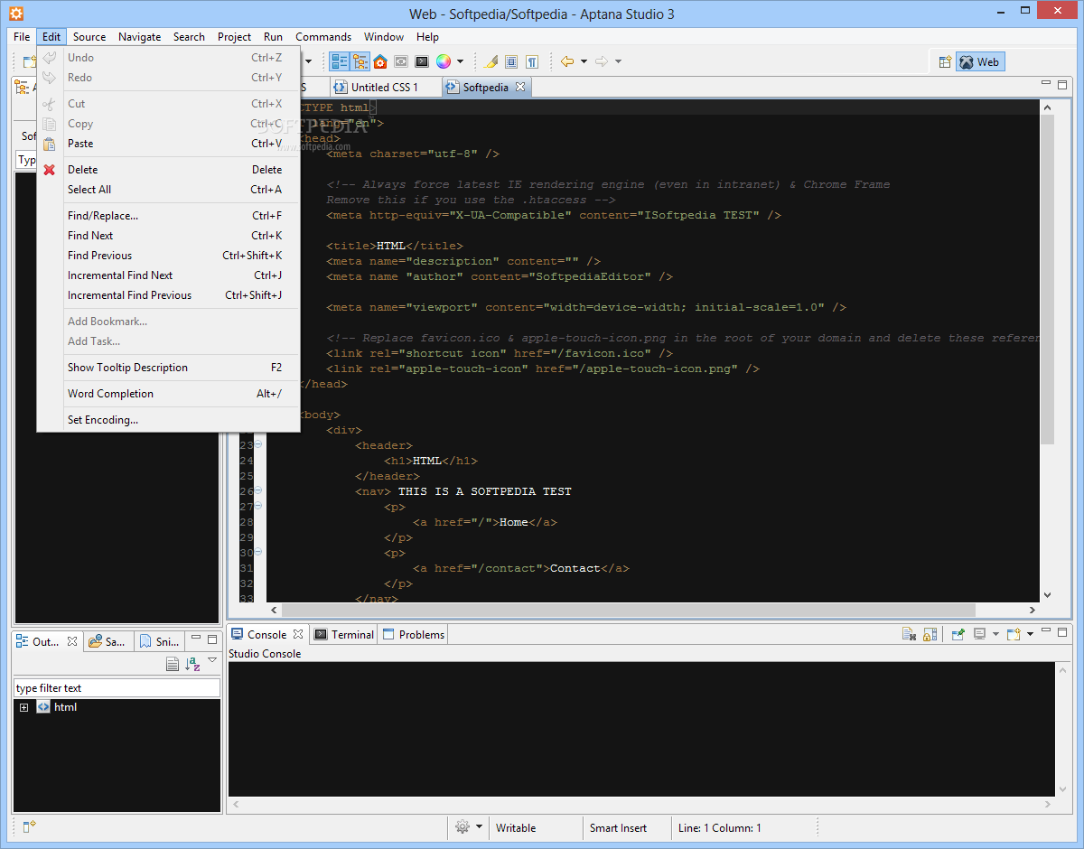This screenshot has height=849, width=1084.
Task: Toggle the Show Whitespace Characters pilcrow button
Action: tap(532, 61)
